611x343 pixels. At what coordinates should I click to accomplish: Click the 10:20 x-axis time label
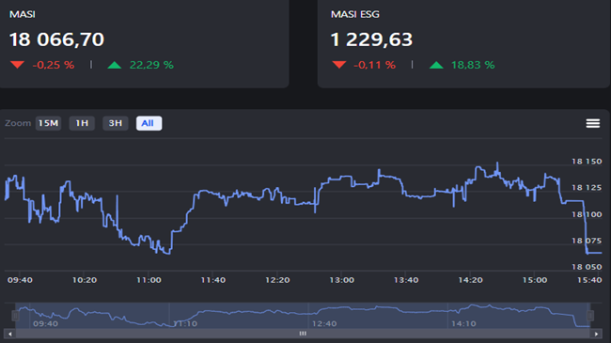tap(85, 280)
